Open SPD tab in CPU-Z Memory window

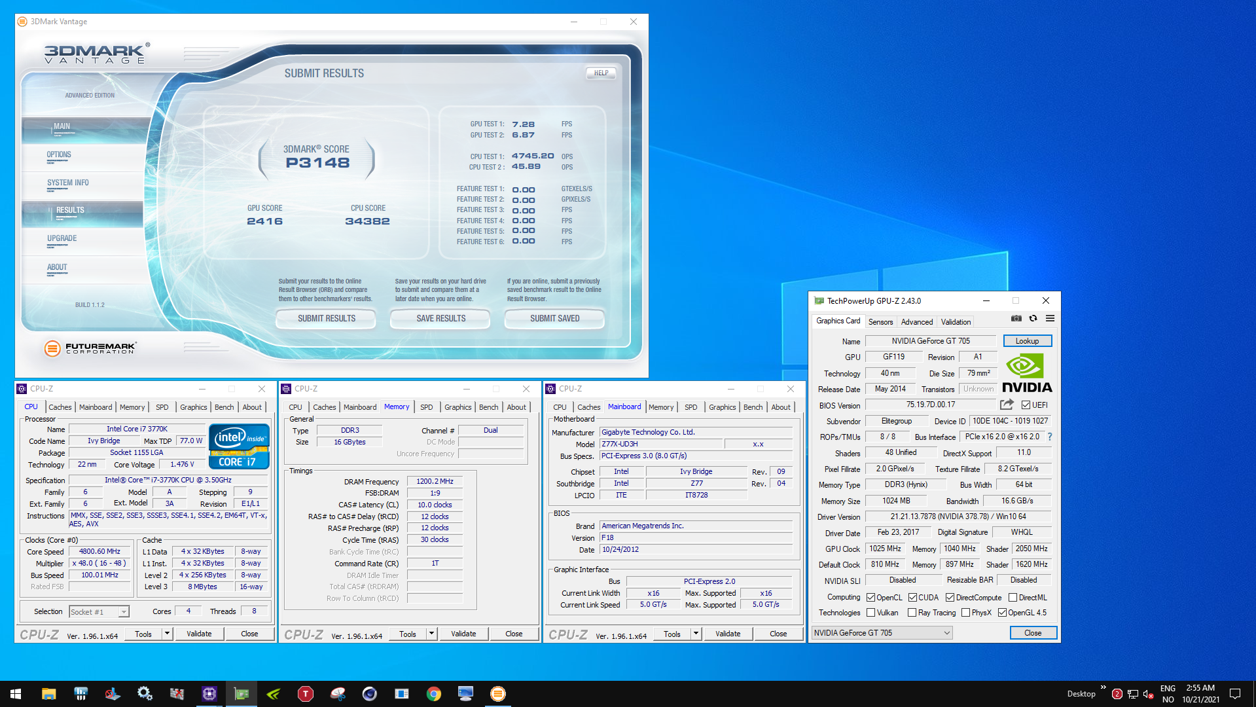tap(426, 407)
